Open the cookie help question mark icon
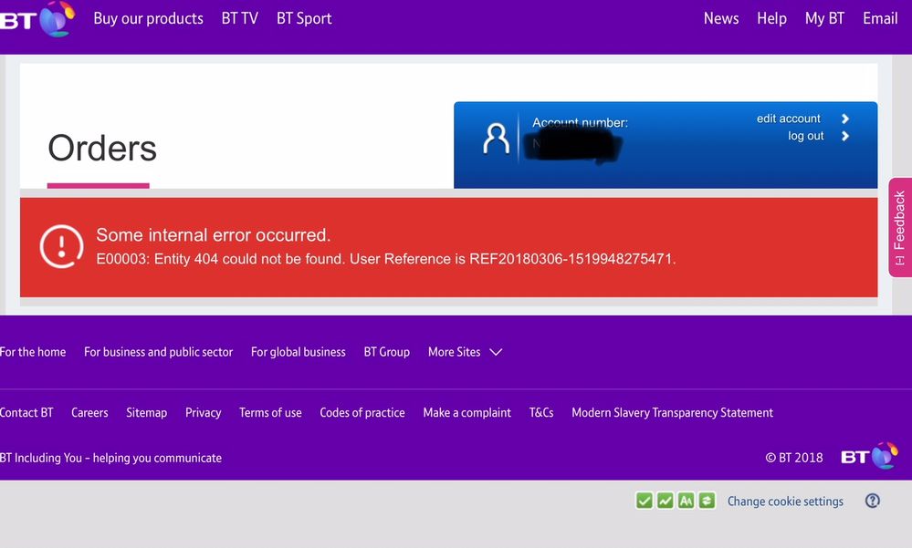This screenshot has width=912, height=548. 873,501
